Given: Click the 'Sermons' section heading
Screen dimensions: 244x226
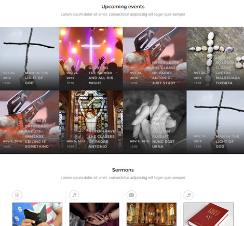Looking at the screenshot, I should tap(123, 170).
